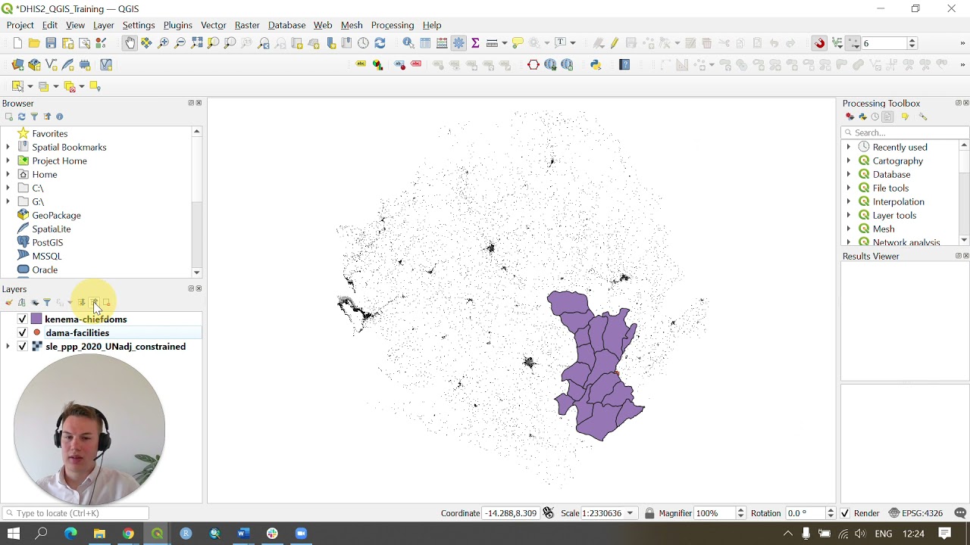
Task: Open Microsoft Word from the Windows taskbar
Action: pyautogui.click(x=243, y=534)
